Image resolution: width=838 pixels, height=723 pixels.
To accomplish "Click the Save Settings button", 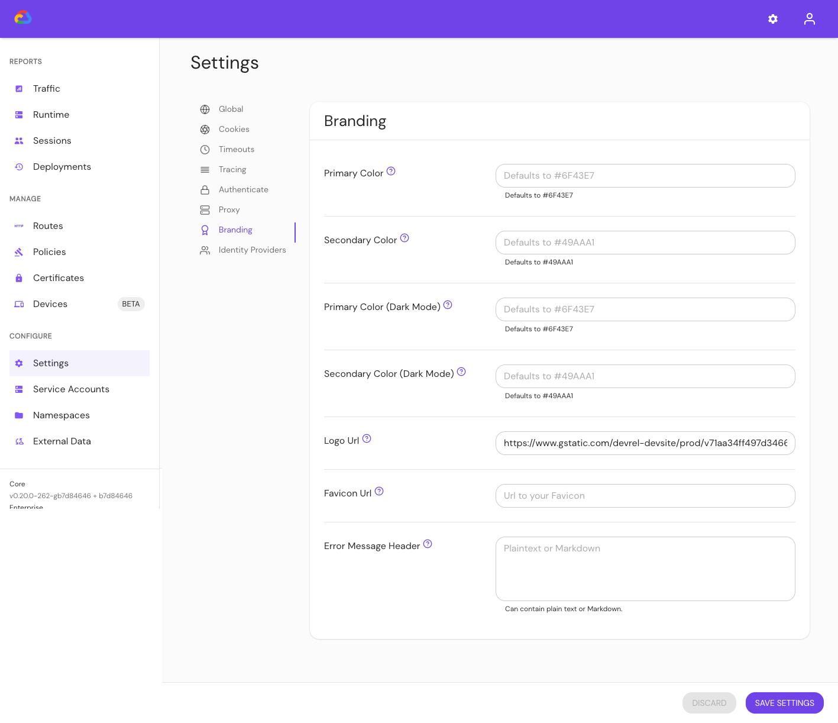I will (784, 703).
